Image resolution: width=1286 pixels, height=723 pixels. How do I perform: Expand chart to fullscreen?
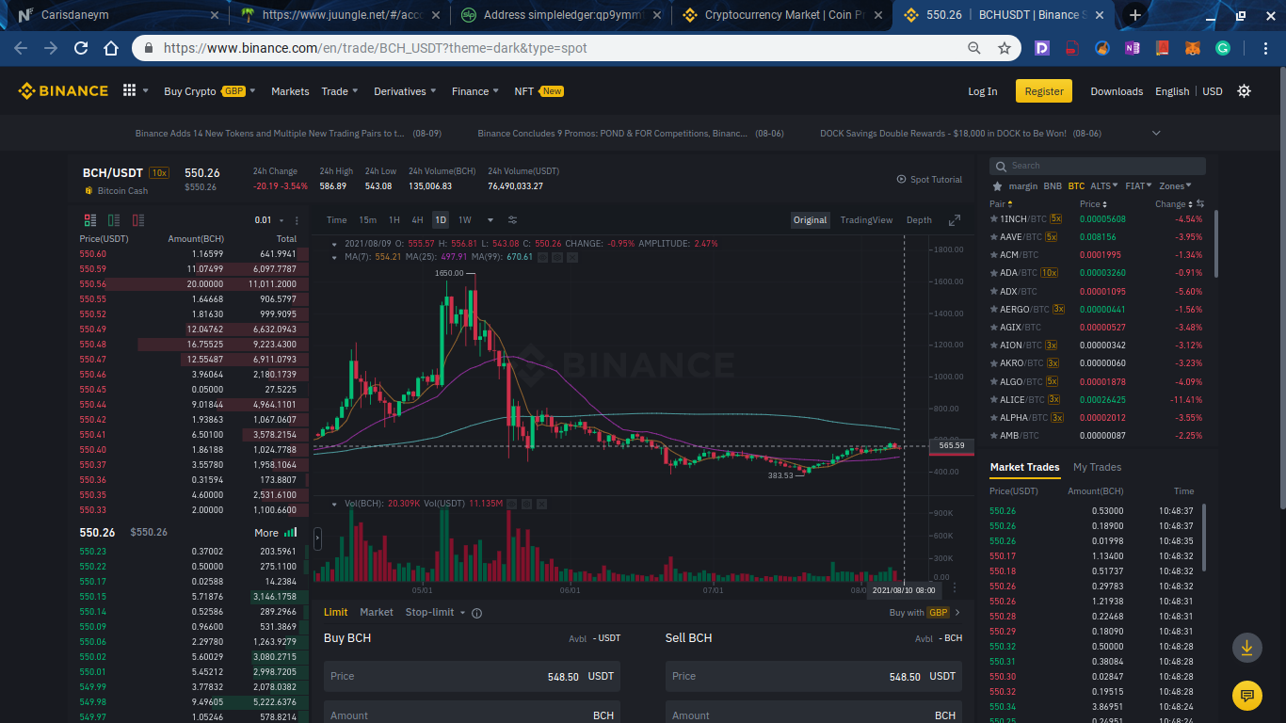point(955,220)
